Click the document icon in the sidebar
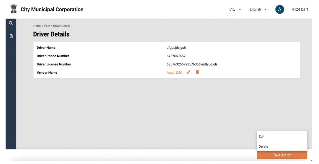This screenshot has height=164, width=319. [11, 36]
